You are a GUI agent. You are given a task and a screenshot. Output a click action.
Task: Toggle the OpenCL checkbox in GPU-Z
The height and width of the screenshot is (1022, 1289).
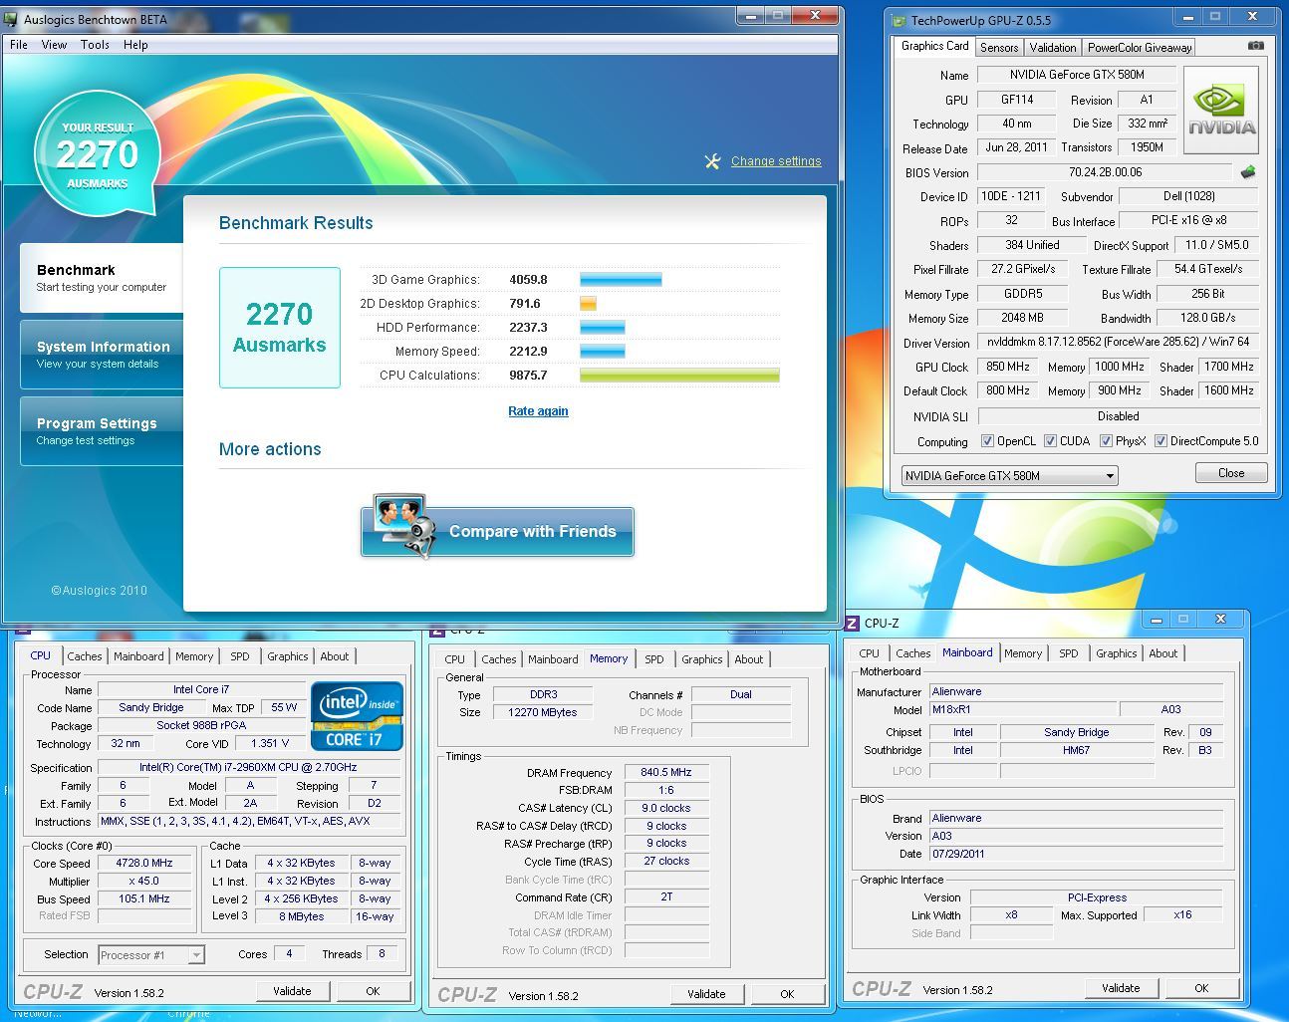[x=987, y=441]
